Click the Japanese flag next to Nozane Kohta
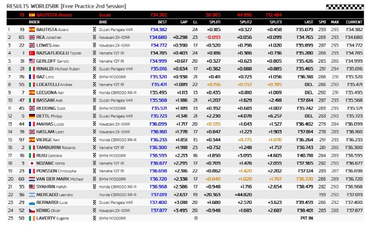371x233 pixels. 33,164
